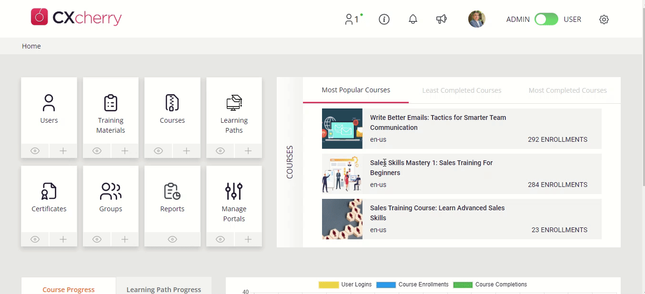Click the eye icon under Reports
This screenshot has width=645, height=294.
point(172,239)
